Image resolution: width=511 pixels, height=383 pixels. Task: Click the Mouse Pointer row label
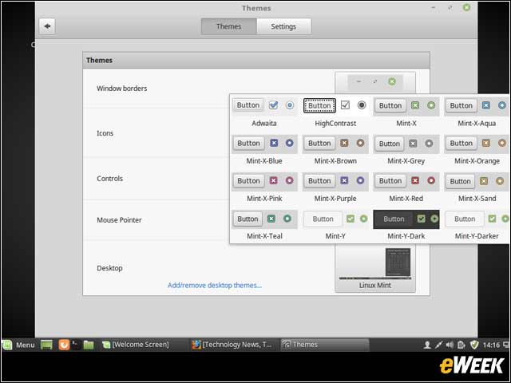(x=119, y=220)
